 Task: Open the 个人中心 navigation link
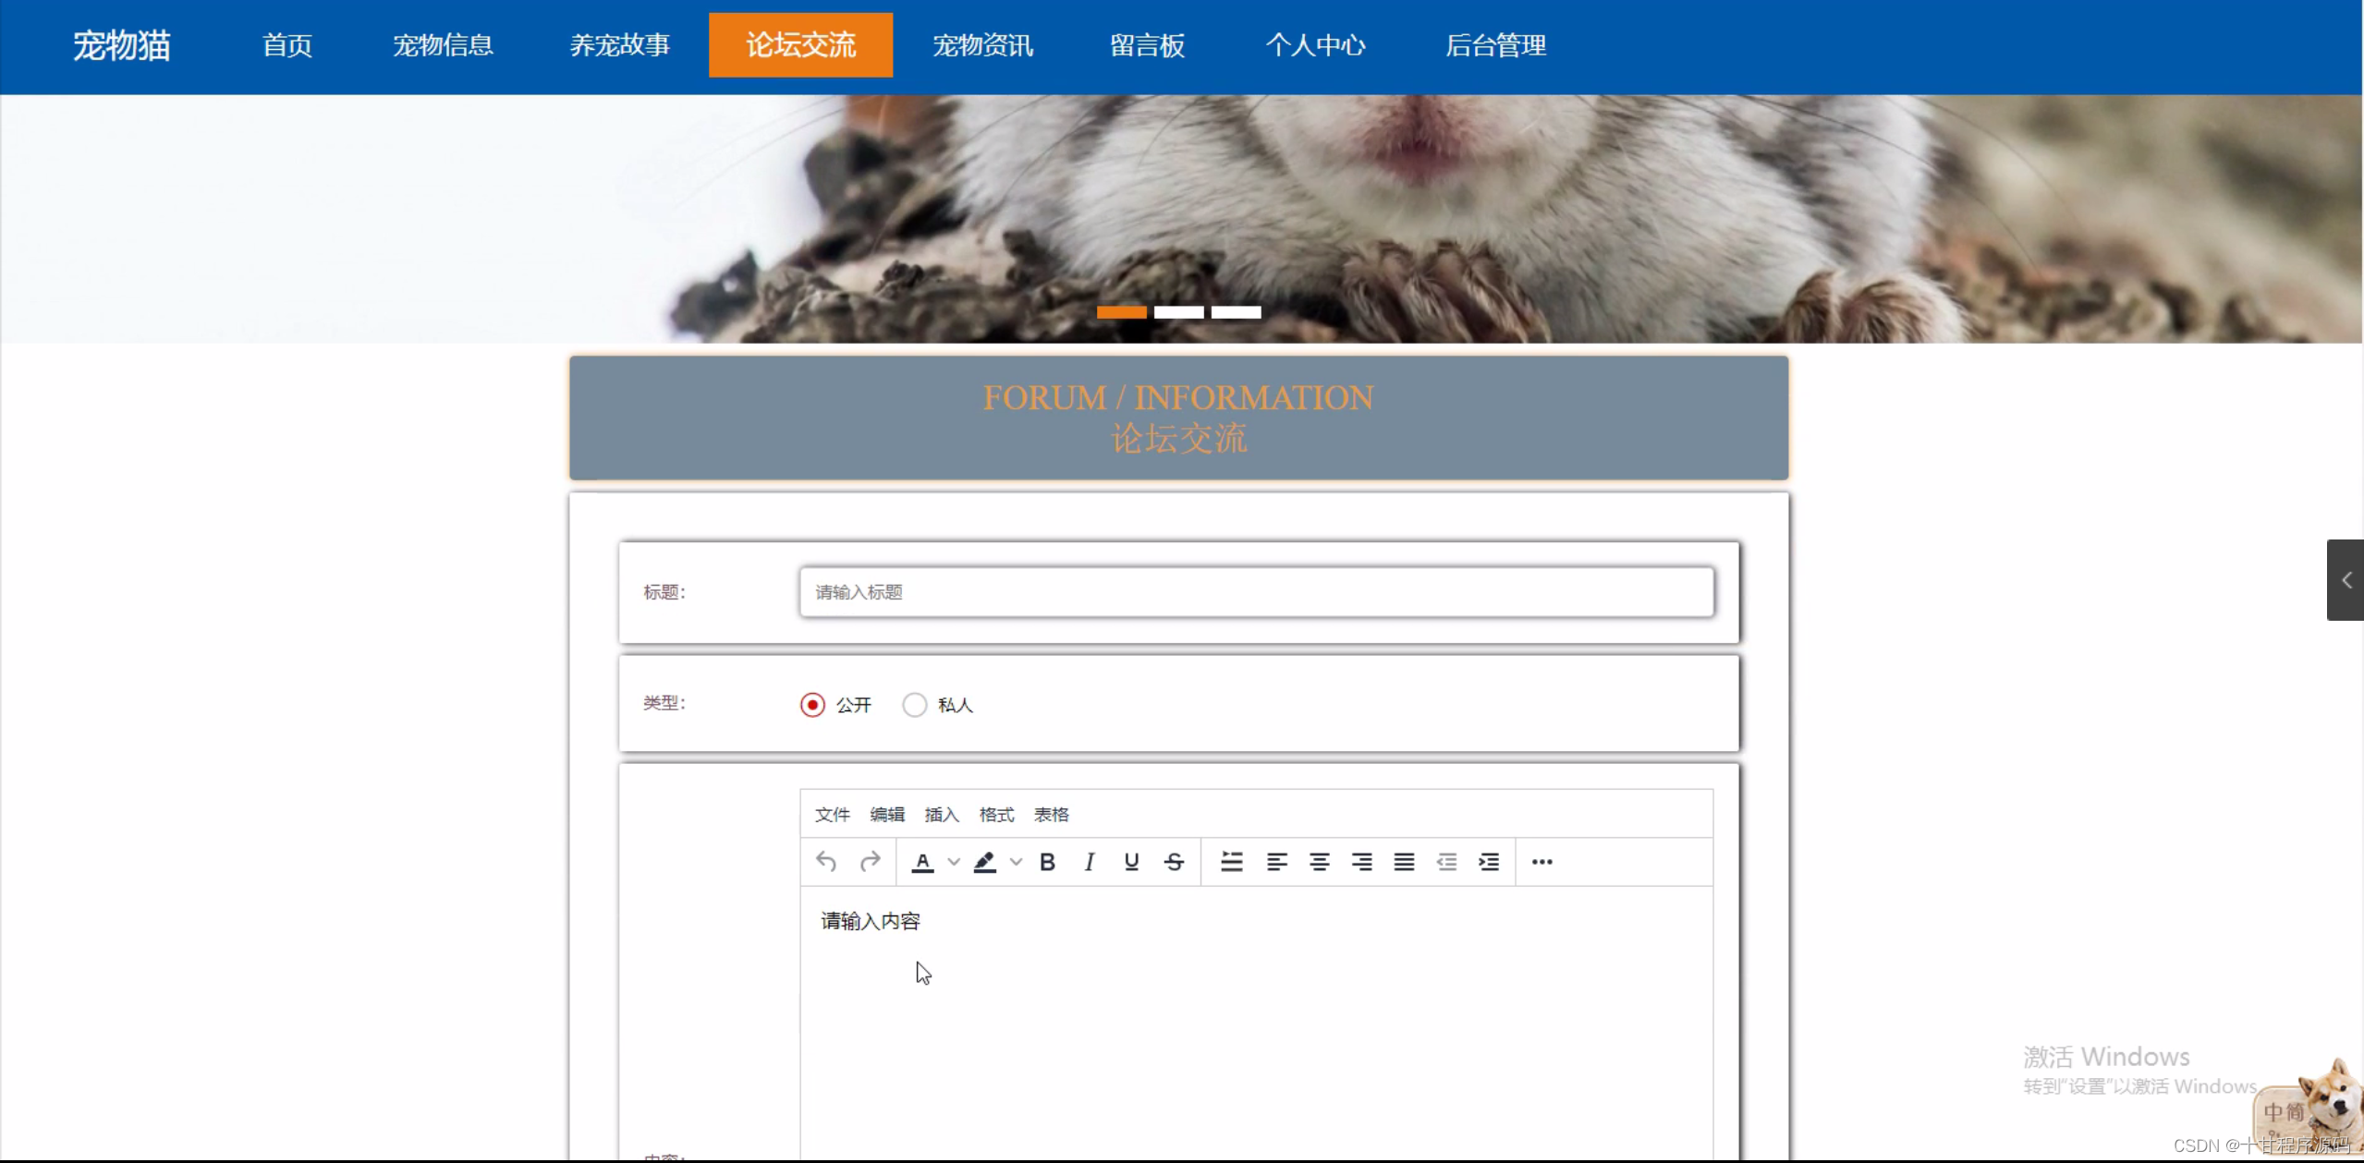1315,45
